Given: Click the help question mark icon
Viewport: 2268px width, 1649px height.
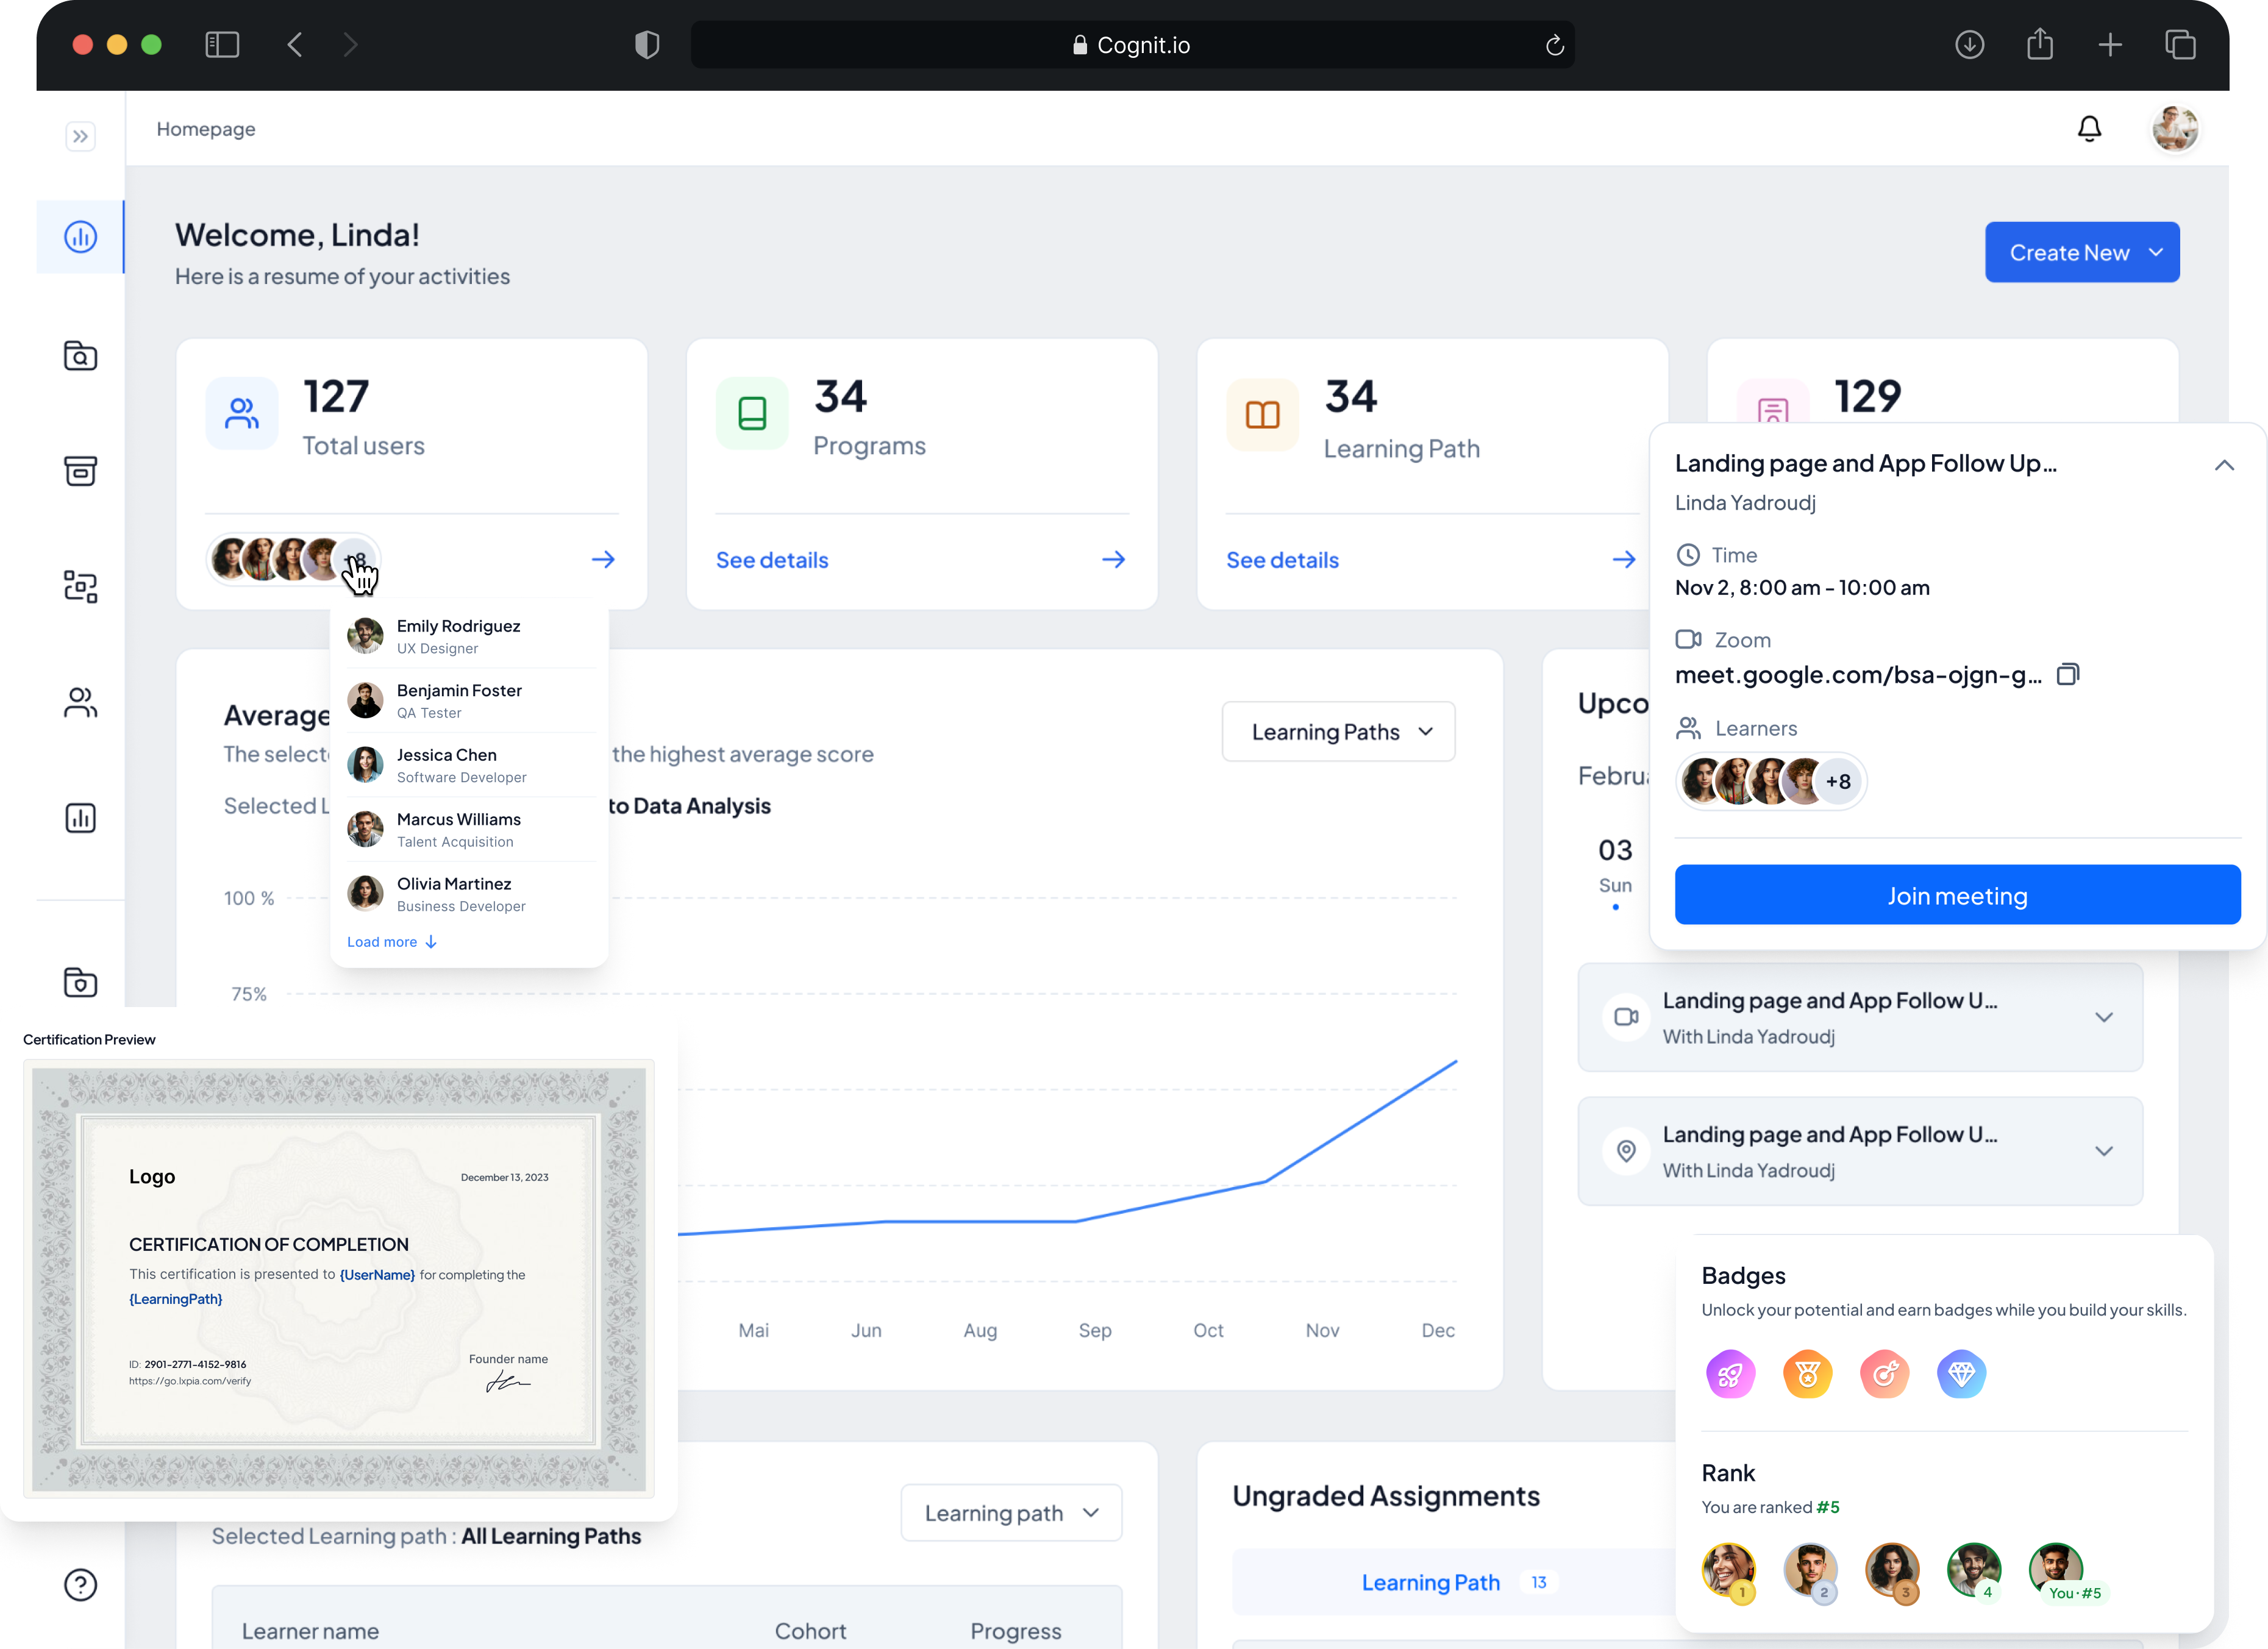Looking at the screenshot, I should tap(81, 1584).
